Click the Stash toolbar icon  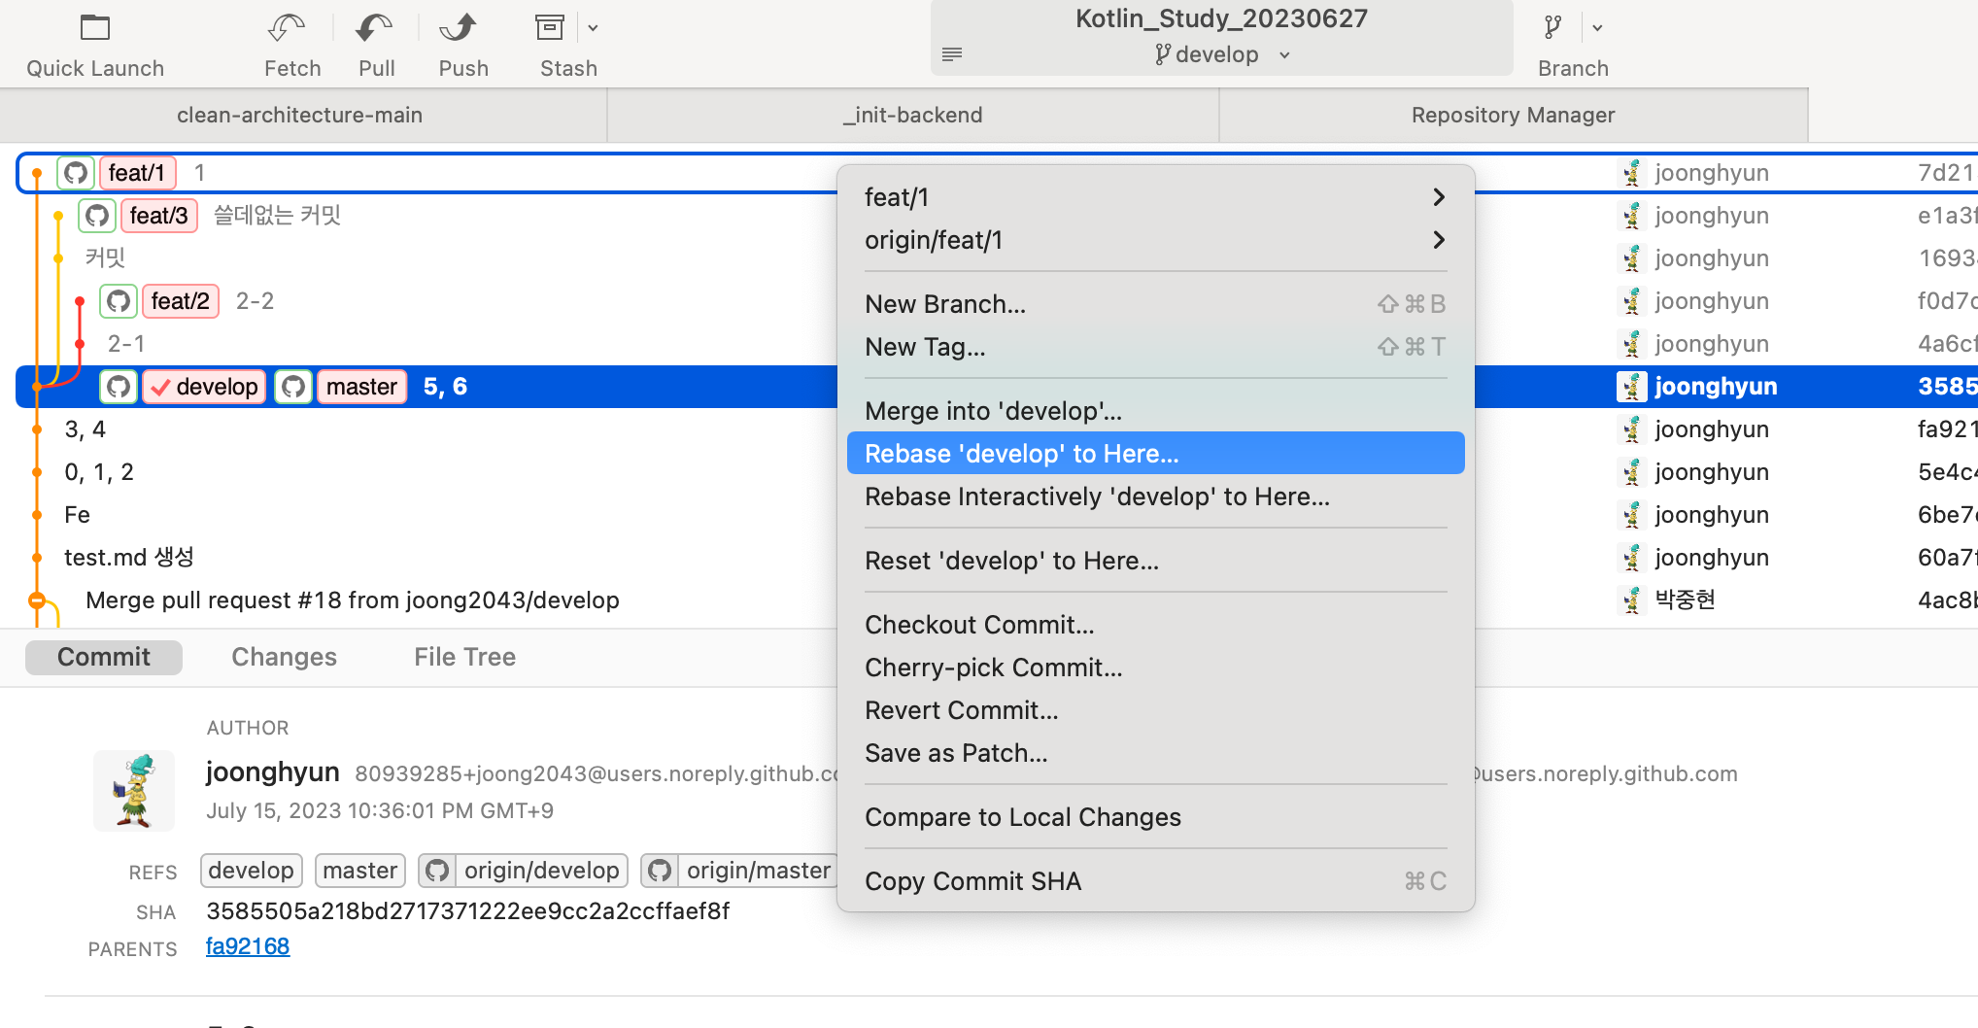point(550,27)
